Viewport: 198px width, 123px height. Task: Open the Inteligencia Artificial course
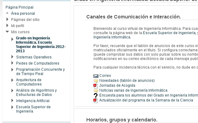click(33, 101)
